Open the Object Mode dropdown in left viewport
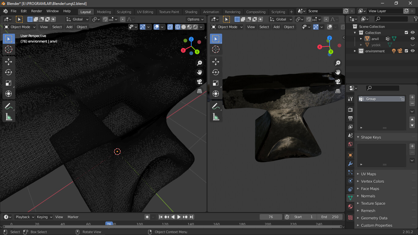Screen dimensions: 418x235 point(20,27)
